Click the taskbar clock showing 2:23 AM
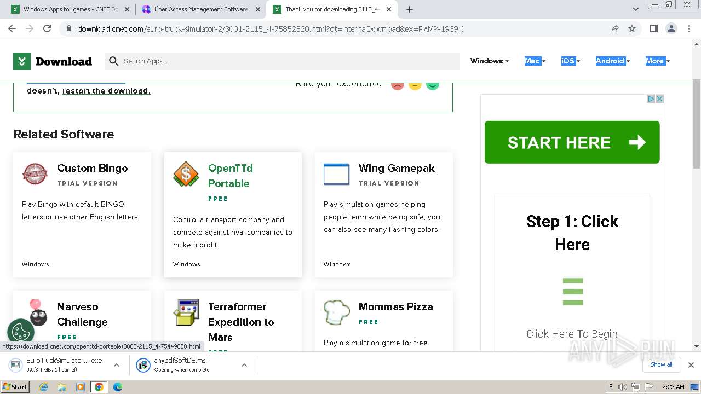The image size is (701, 394). pos(673,387)
